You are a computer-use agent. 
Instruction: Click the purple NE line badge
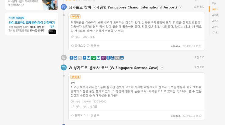coord(103,58)
